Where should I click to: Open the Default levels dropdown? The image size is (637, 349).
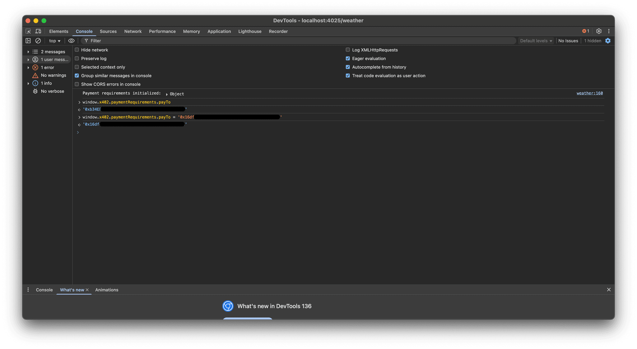click(536, 41)
